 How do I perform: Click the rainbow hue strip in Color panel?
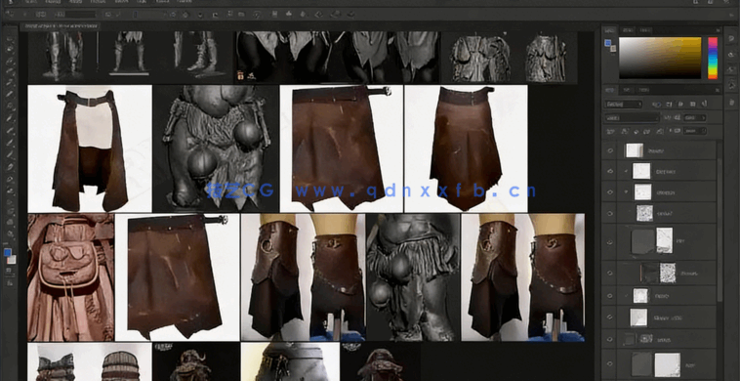[712, 58]
